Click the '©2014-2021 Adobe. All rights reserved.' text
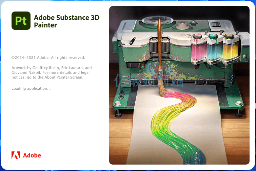 tap(48, 58)
